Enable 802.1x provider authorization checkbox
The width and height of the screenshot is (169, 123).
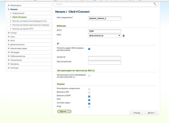pos(89,76)
